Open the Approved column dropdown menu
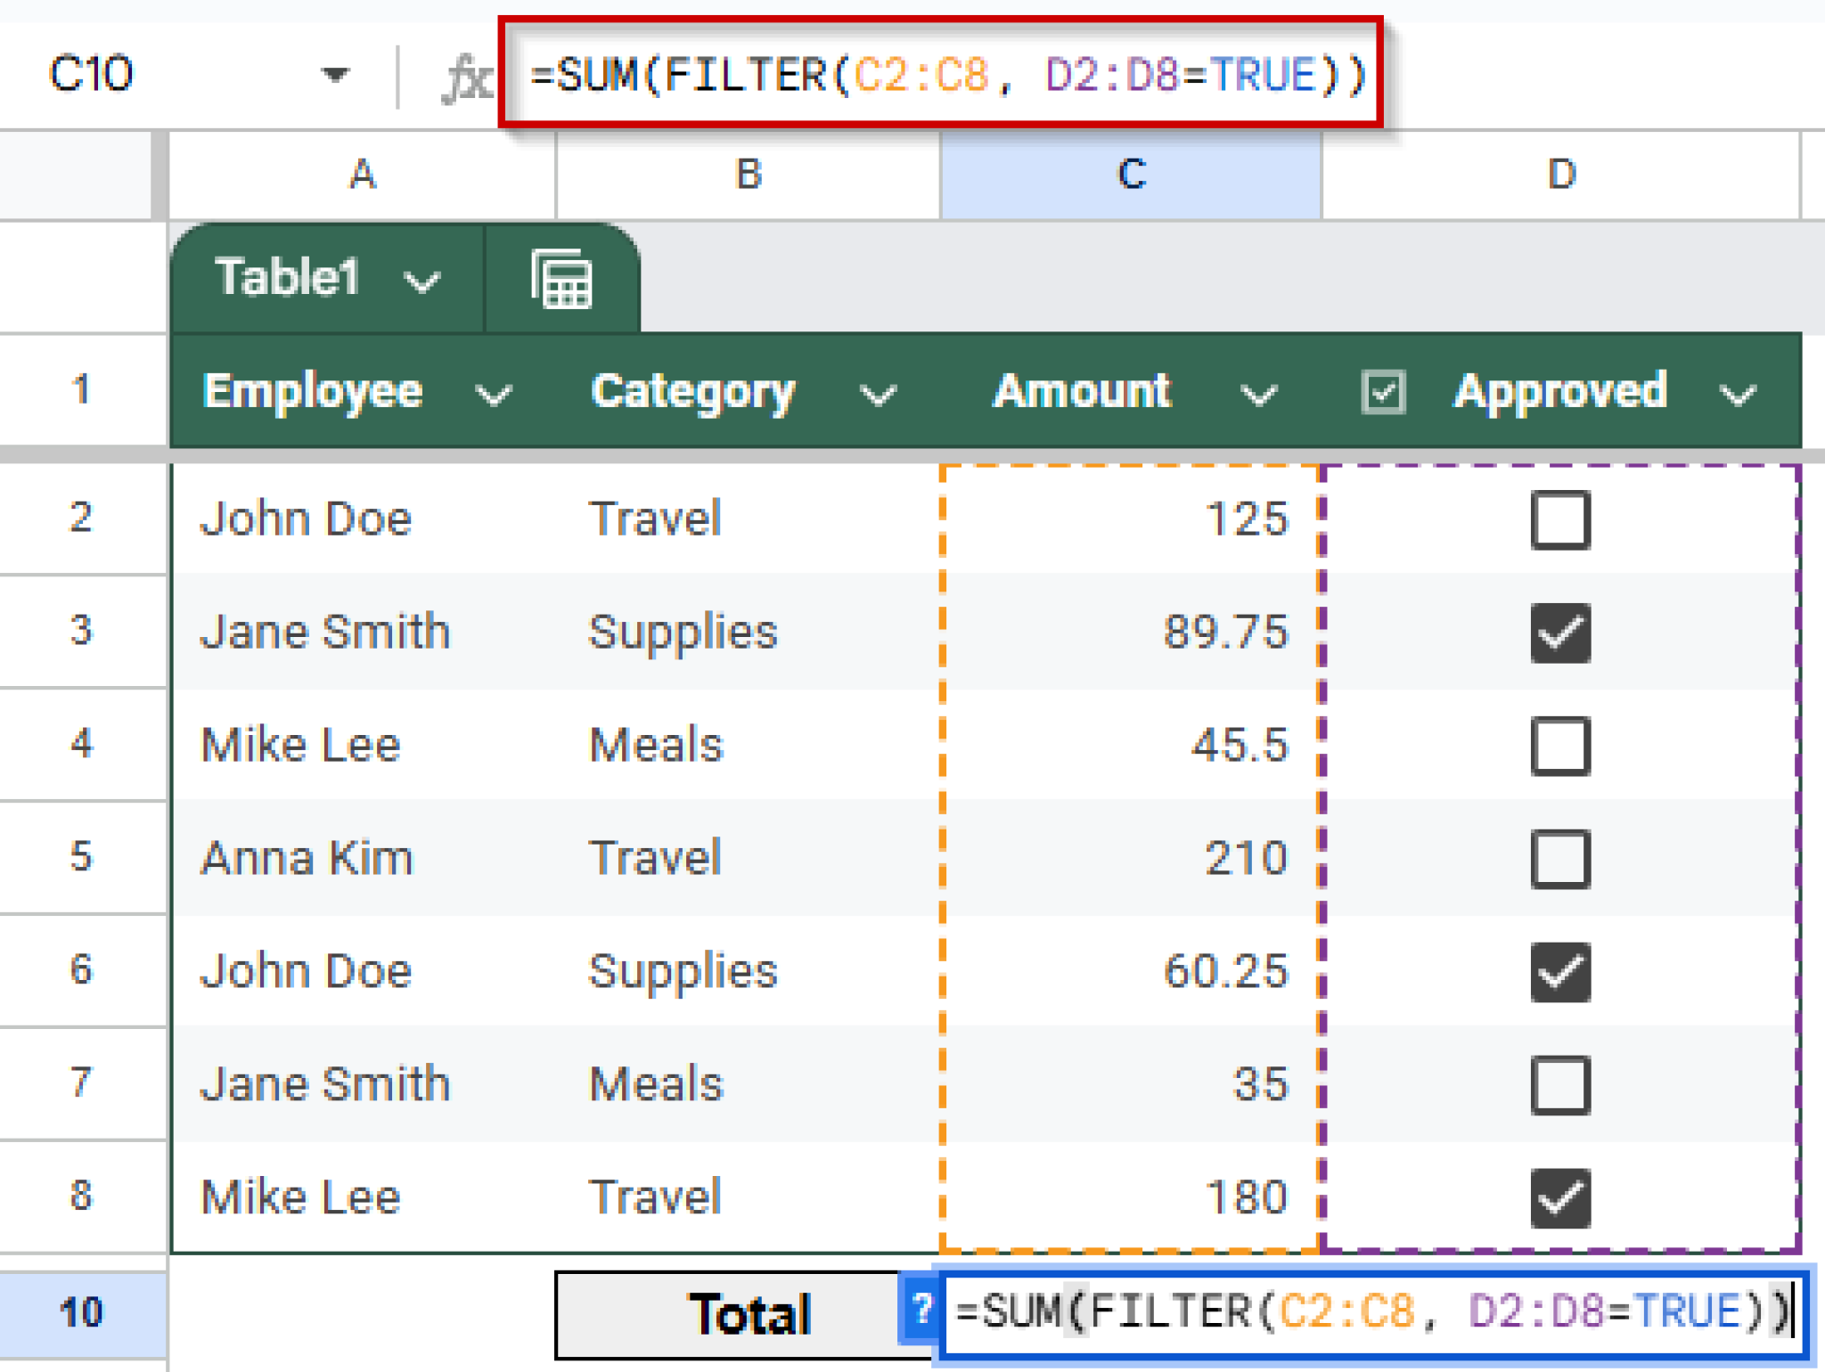The image size is (1825, 1372). (x=1738, y=392)
